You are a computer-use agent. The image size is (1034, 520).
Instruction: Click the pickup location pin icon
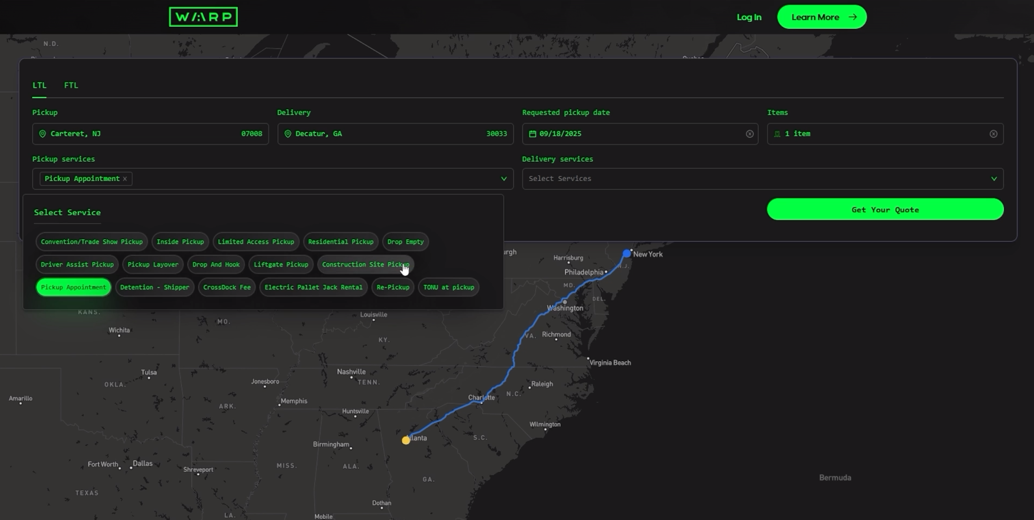(x=42, y=134)
